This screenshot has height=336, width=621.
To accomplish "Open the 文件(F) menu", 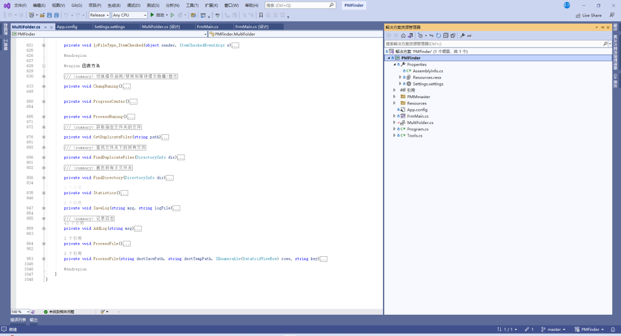I will click(20, 5).
